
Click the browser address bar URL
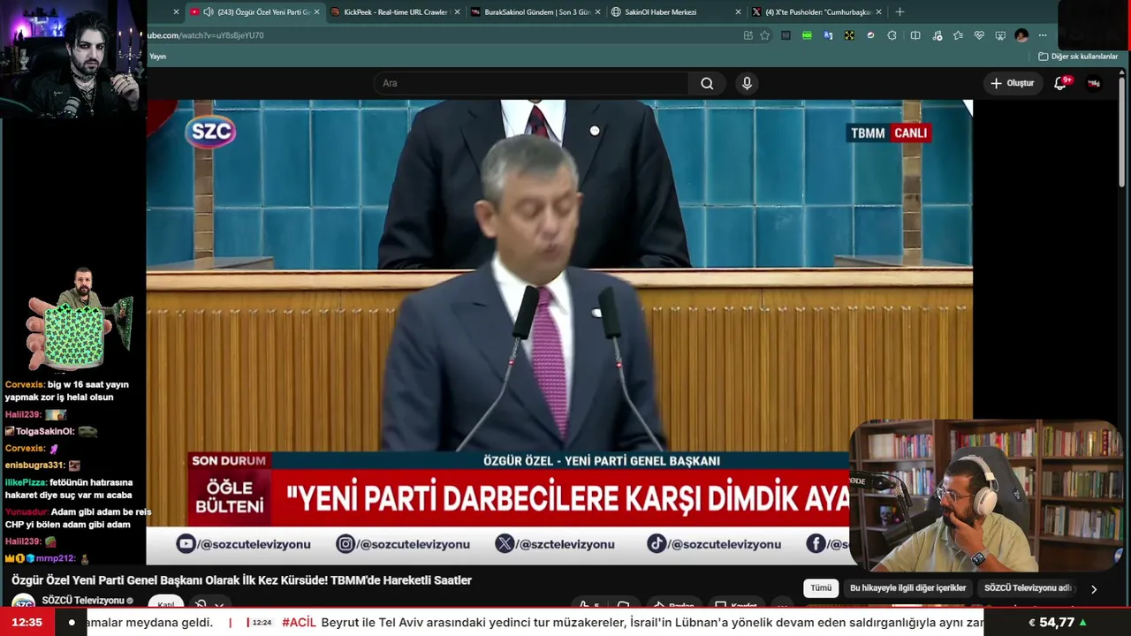tap(205, 35)
